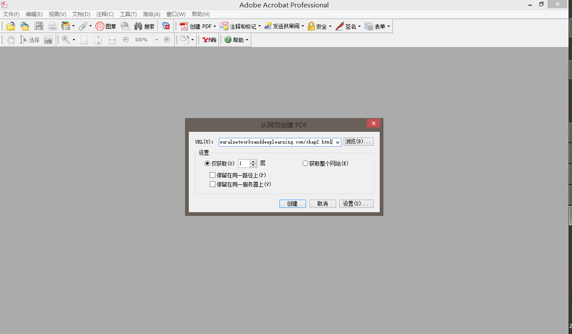The width and height of the screenshot is (572, 334).
Task: Open the 文档(D) menu
Action: (81, 14)
